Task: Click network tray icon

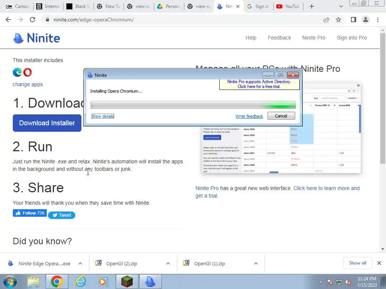Action: click(339, 282)
